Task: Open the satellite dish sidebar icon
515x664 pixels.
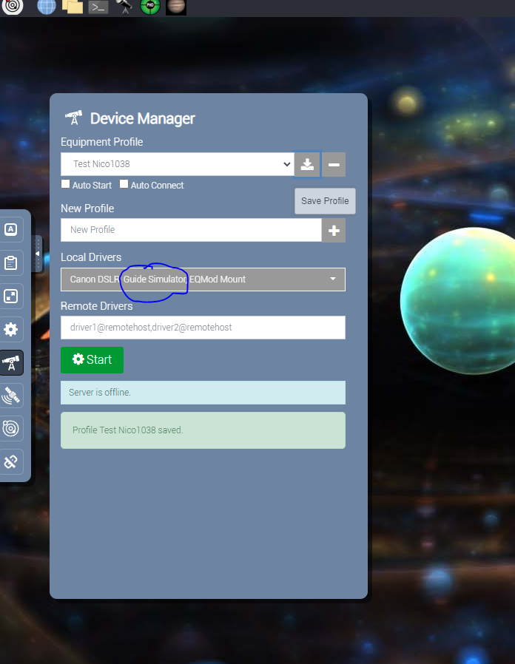Action: click(10, 395)
